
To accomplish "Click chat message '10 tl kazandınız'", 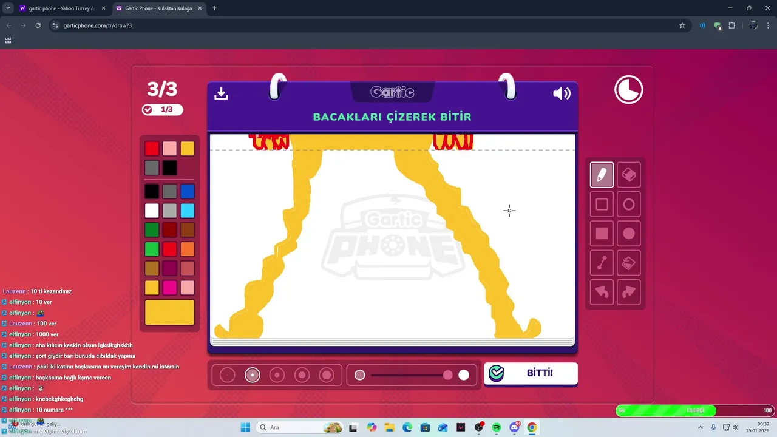I will tap(51, 291).
